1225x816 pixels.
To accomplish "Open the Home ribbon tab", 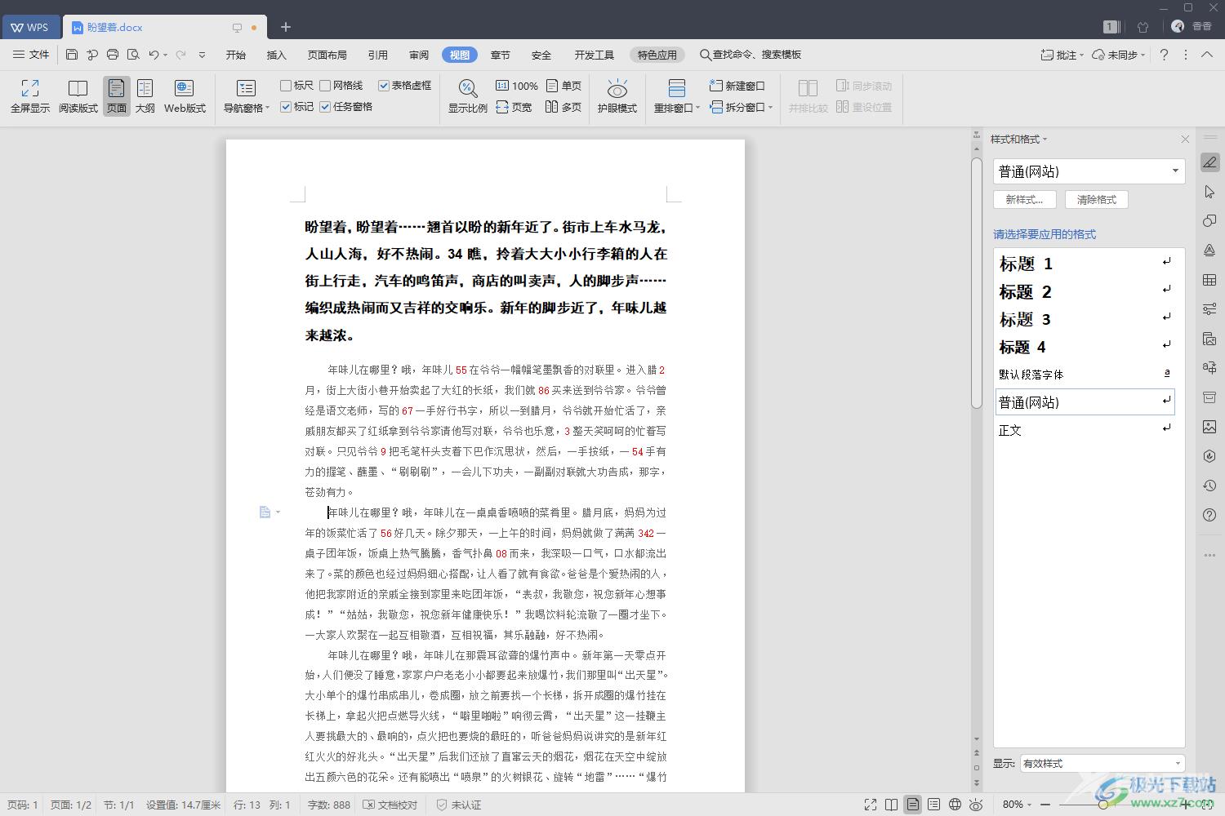I will click(236, 55).
